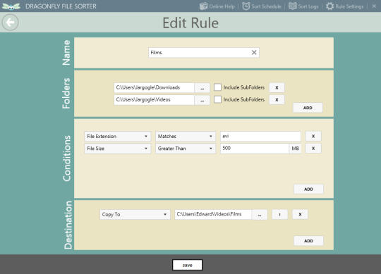Enable Include SubFolders for Videos

pos(217,99)
